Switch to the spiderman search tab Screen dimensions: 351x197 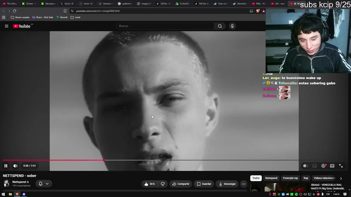[x=125, y=4]
